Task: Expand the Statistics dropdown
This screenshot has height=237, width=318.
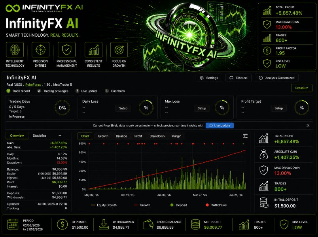Action: click(47, 135)
